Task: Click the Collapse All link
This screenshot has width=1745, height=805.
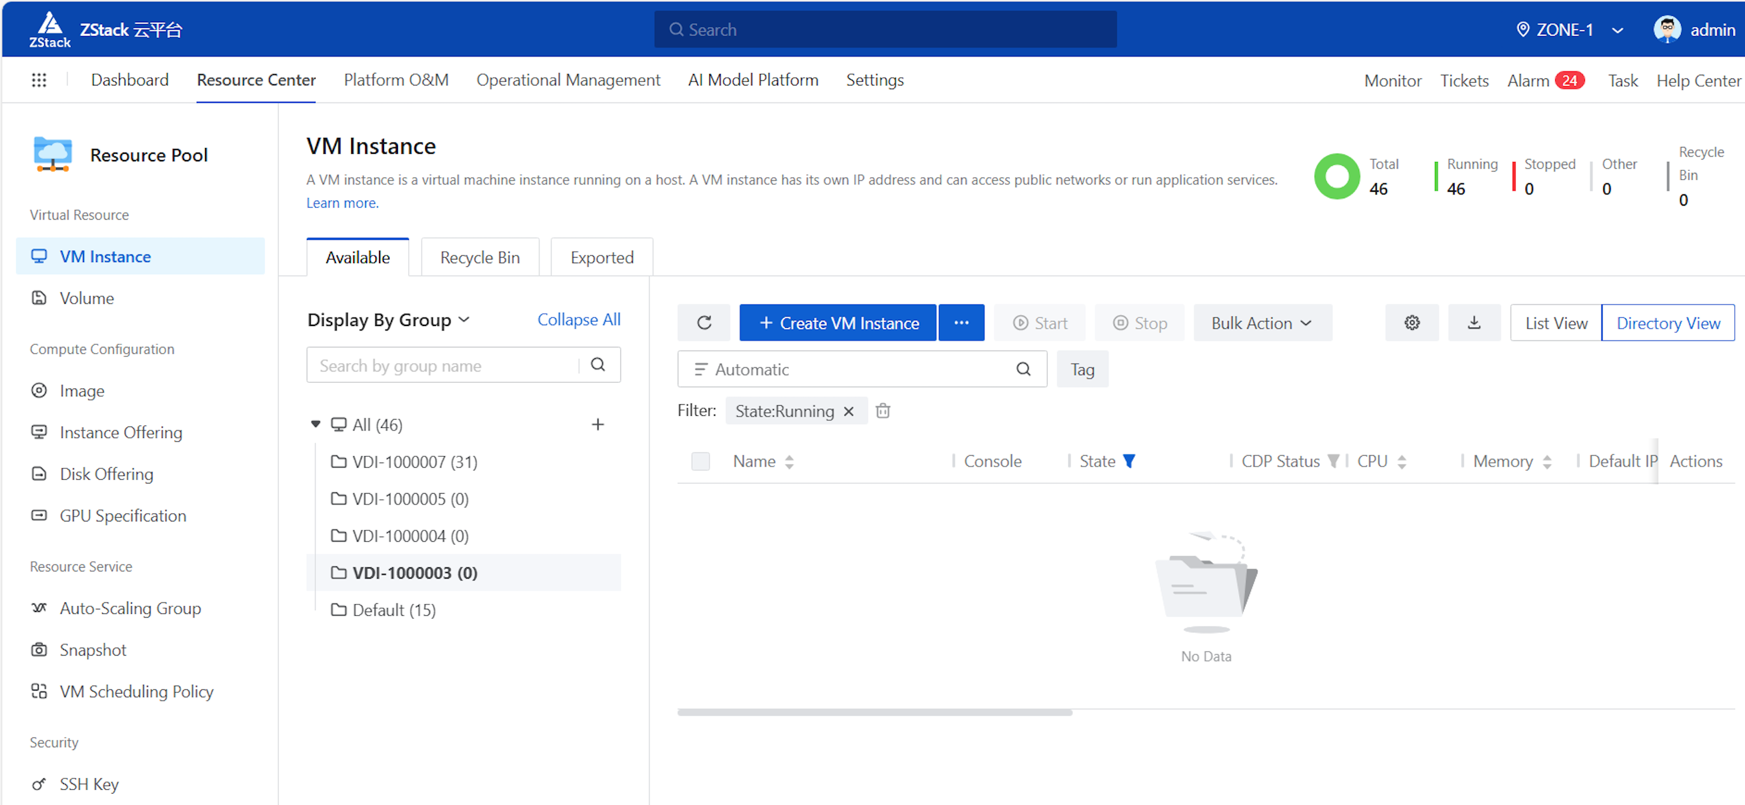Action: point(578,319)
